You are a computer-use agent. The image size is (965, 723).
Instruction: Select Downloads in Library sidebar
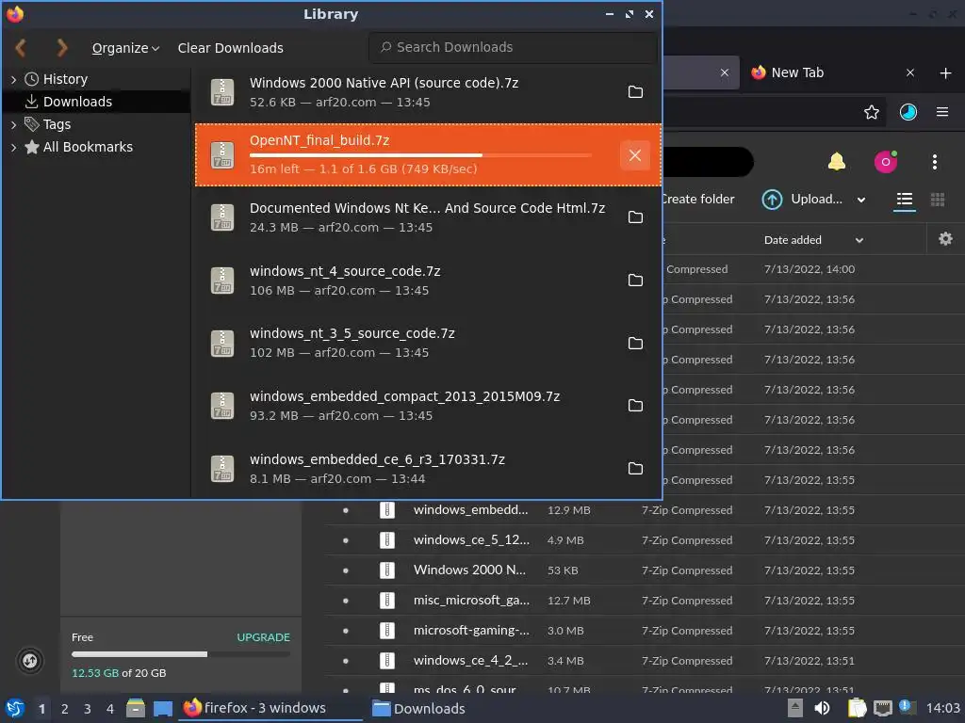[77, 102]
